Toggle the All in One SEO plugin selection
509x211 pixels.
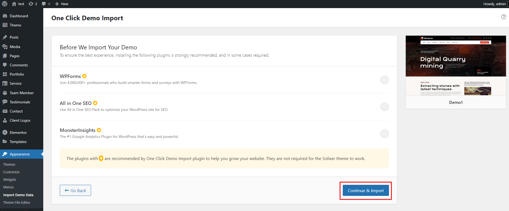[384, 107]
